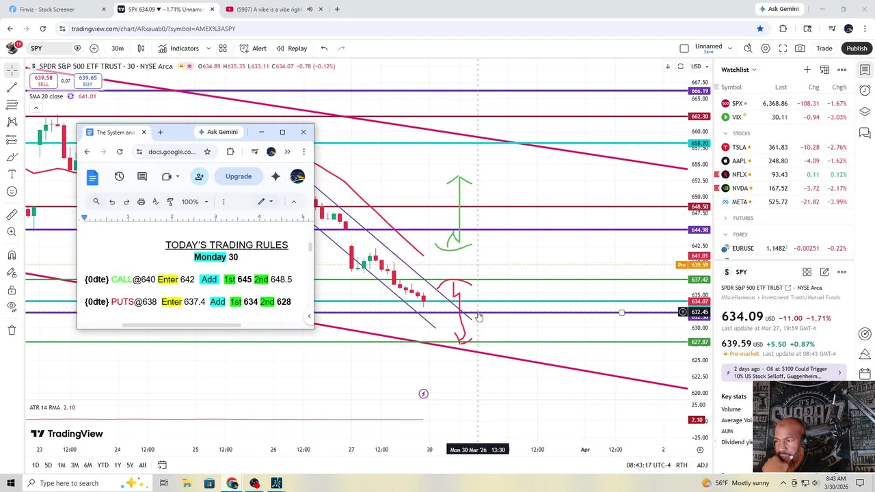Click the Alert button

click(254, 49)
